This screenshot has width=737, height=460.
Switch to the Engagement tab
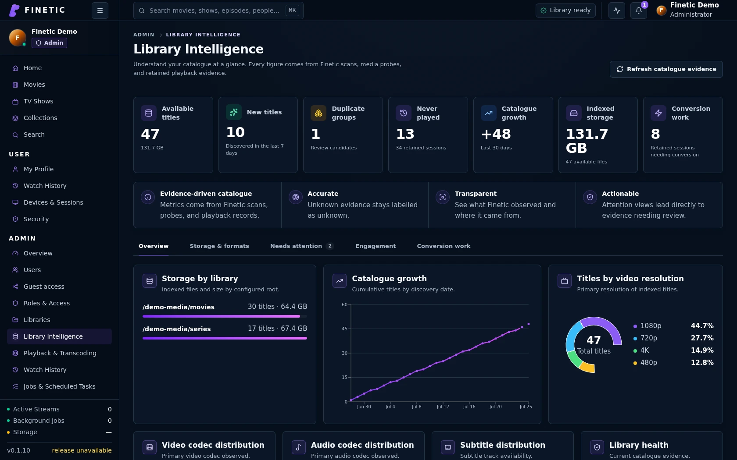point(376,246)
